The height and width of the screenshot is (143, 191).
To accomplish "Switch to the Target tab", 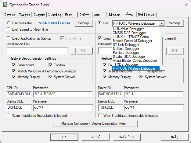I will [24, 15].
